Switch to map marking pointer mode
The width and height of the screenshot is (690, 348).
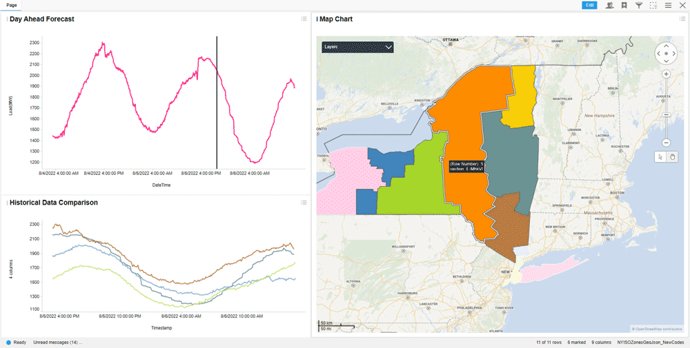click(x=660, y=156)
